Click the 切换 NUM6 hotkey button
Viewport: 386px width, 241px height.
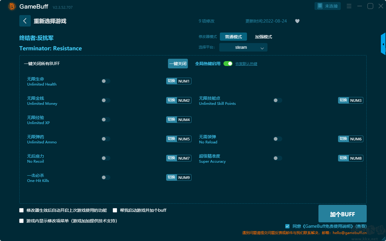[x=351, y=139]
